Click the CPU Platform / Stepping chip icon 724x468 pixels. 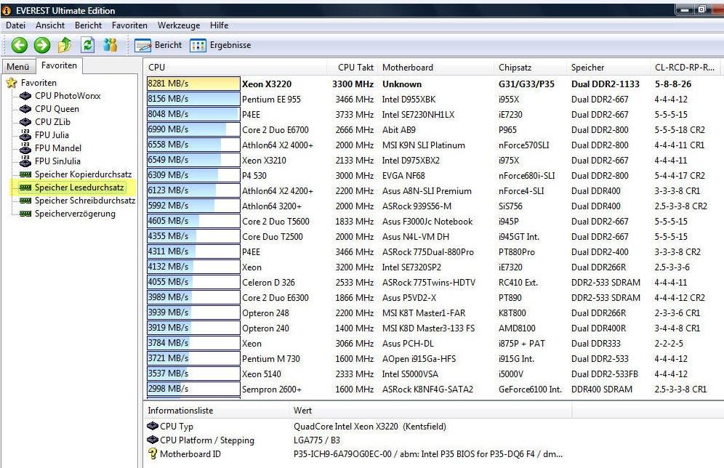click(x=153, y=440)
